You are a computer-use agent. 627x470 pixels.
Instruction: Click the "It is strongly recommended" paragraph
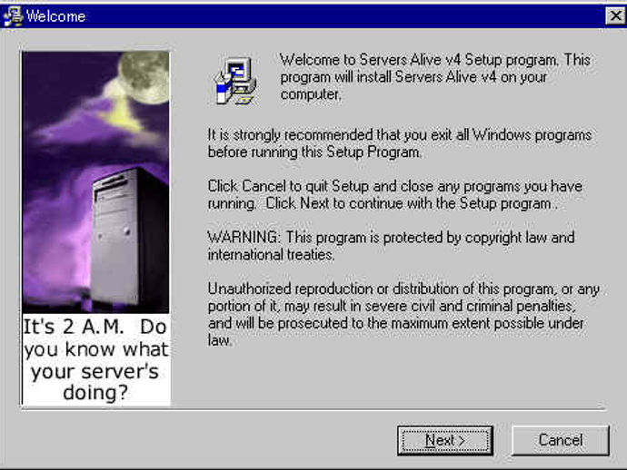pos(400,143)
